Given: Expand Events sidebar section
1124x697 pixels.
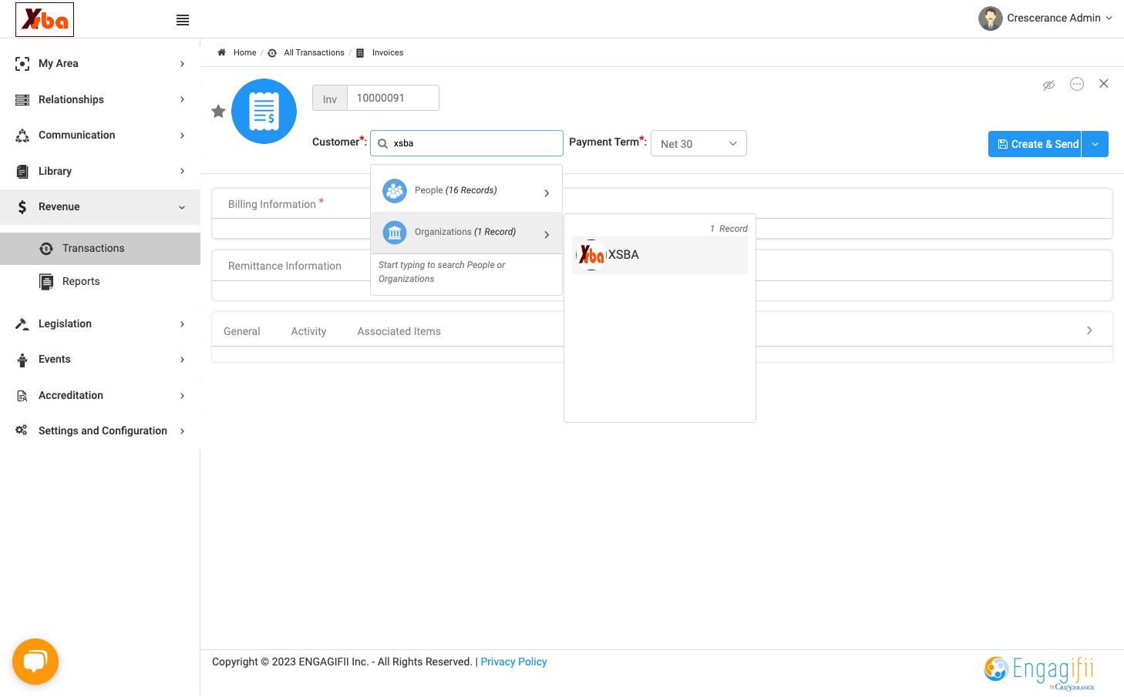Looking at the screenshot, I should click(100, 360).
